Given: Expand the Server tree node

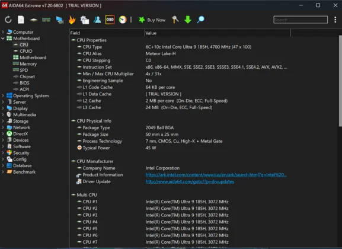Looking at the screenshot, I should click(3, 102).
